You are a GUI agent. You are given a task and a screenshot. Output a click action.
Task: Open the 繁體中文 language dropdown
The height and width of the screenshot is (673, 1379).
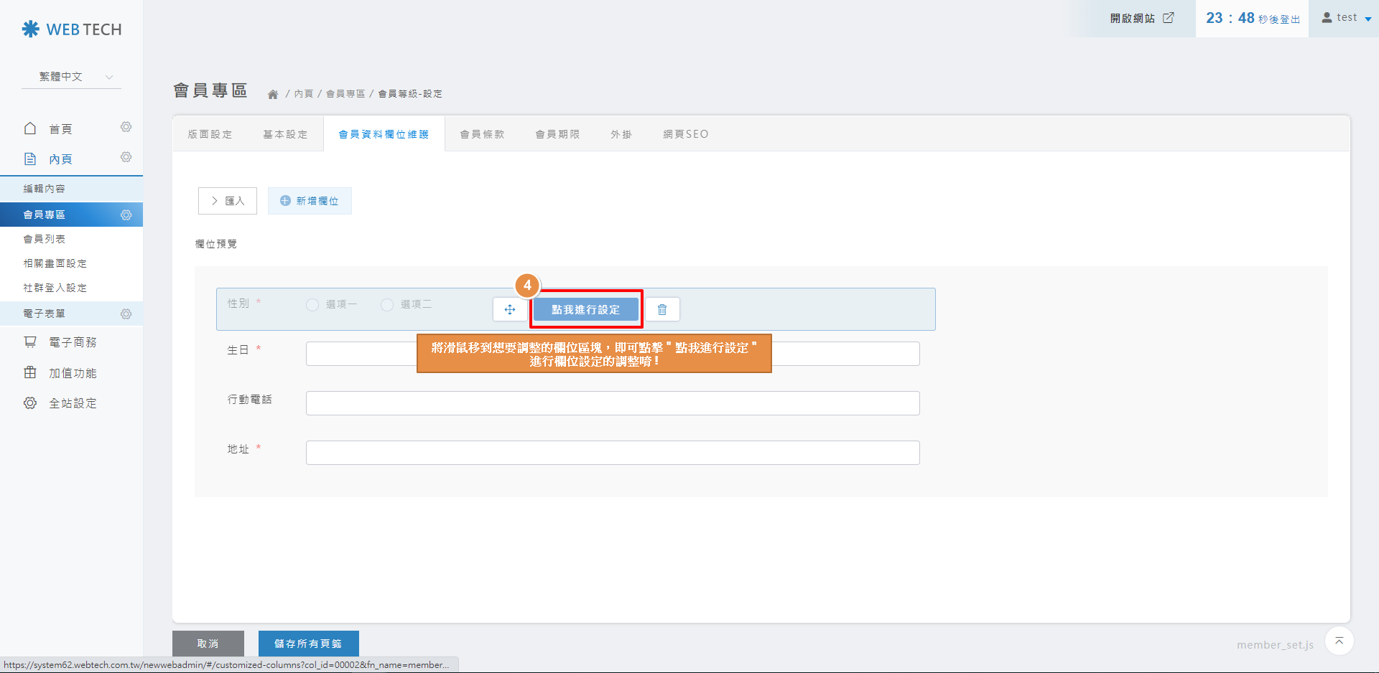pyautogui.click(x=72, y=77)
